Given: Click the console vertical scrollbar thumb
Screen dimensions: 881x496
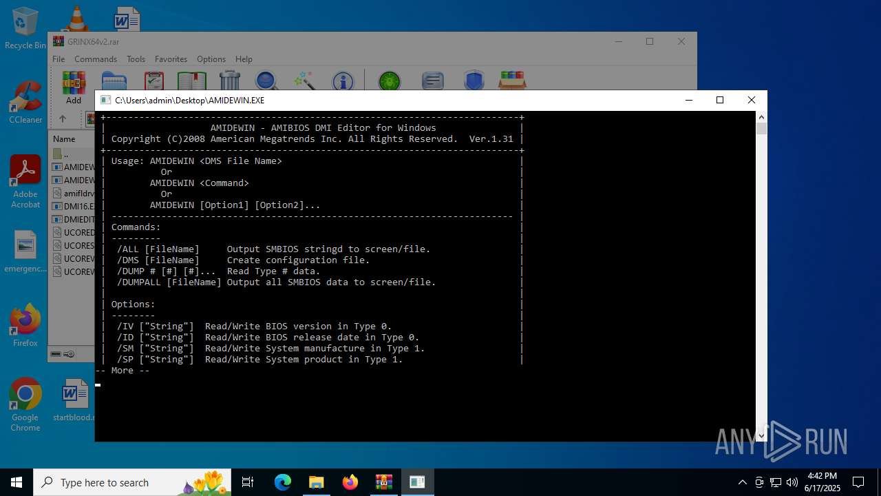Looking at the screenshot, I should click(761, 129).
